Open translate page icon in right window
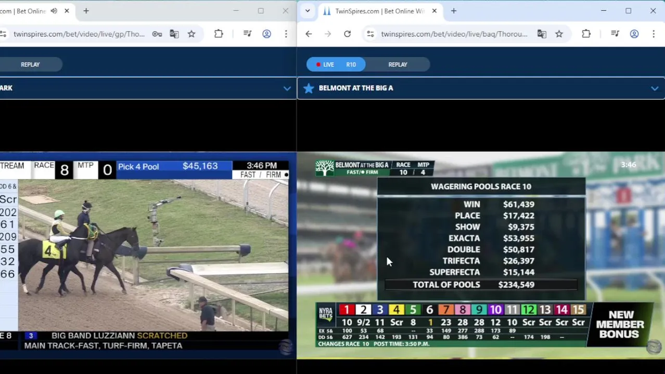Viewport: 665px width, 374px height. (542, 34)
